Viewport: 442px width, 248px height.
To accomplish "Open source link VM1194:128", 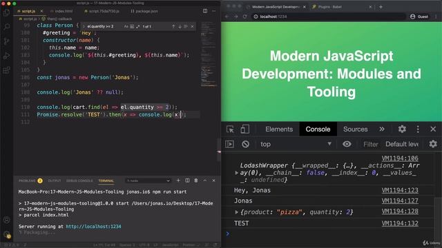I will (400, 211).
